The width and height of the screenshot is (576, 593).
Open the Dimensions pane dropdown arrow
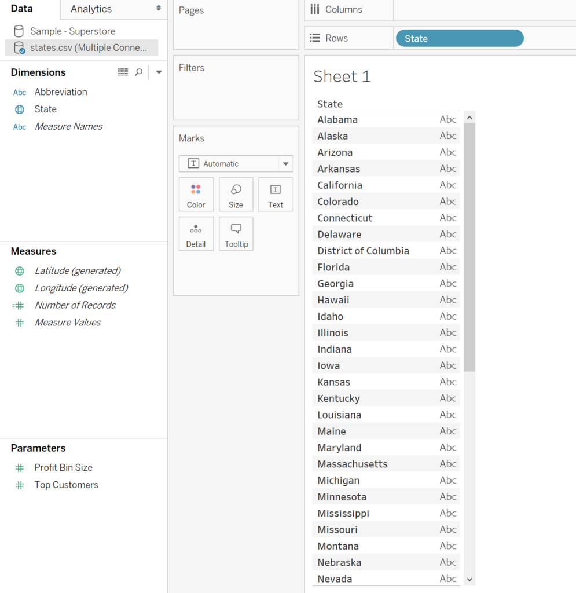point(159,72)
